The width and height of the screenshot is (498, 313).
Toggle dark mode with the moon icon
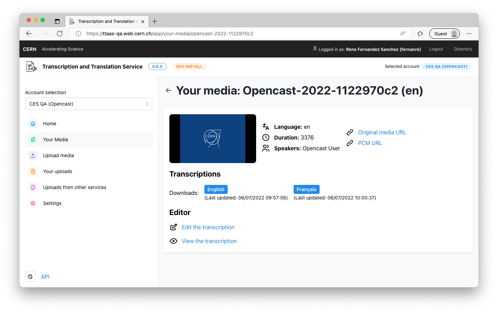click(30, 277)
